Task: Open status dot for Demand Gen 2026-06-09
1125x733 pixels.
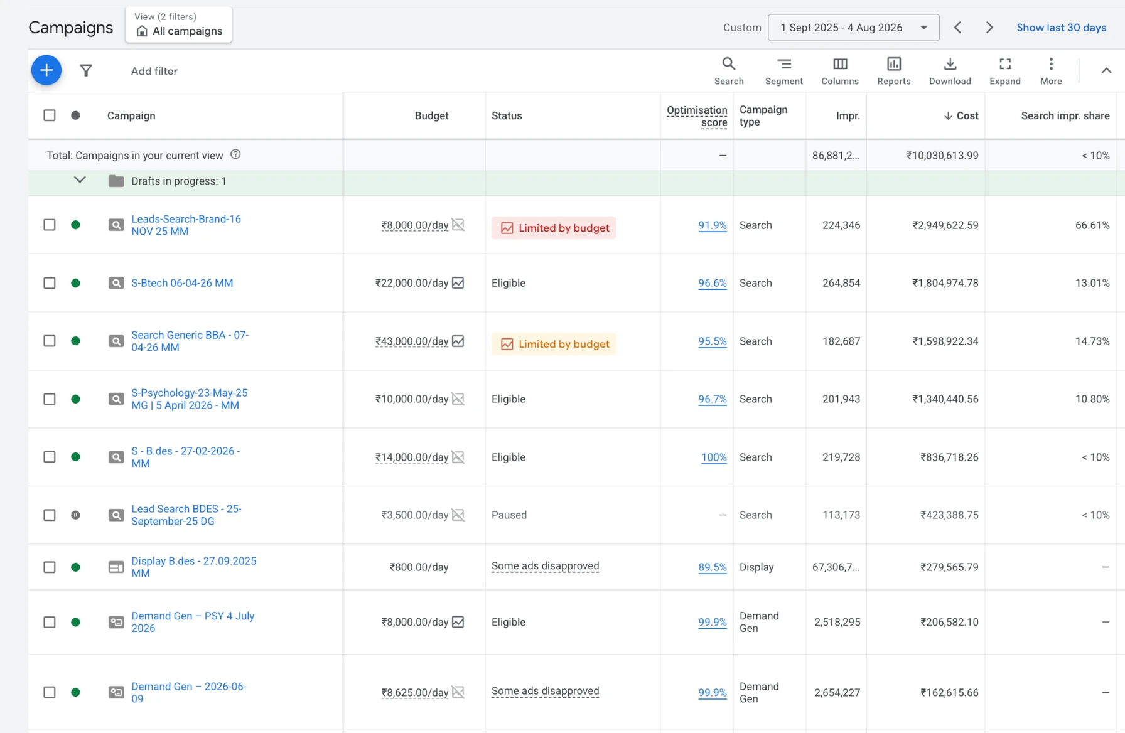Action: [75, 692]
